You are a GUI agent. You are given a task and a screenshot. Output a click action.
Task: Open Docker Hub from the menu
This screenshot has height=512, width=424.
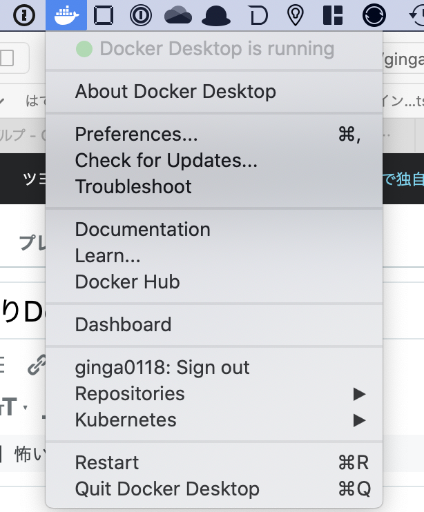(x=214, y=282)
